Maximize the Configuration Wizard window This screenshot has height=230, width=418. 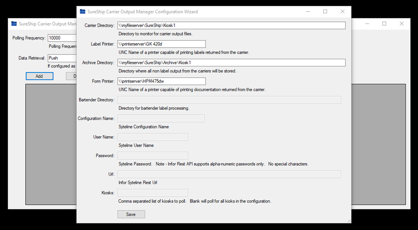pyautogui.click(x=325, y=12)
